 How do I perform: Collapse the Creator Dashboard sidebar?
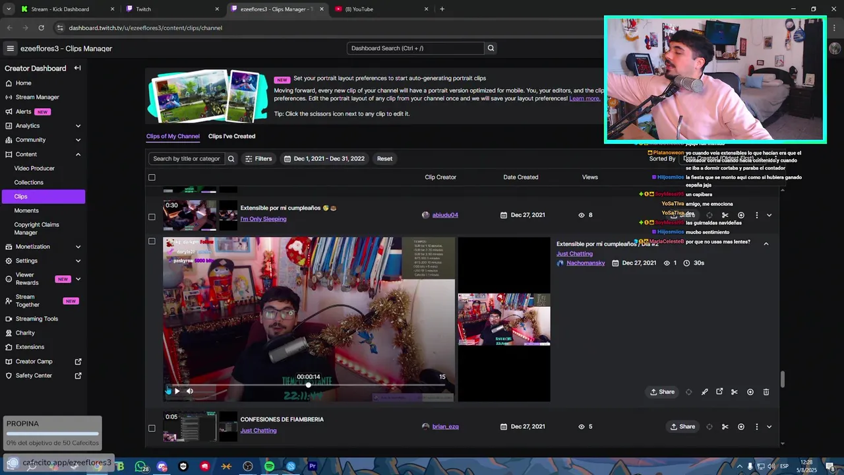click(77, 68)
